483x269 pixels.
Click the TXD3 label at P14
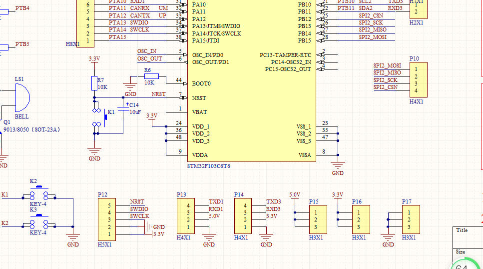[274, 202]
